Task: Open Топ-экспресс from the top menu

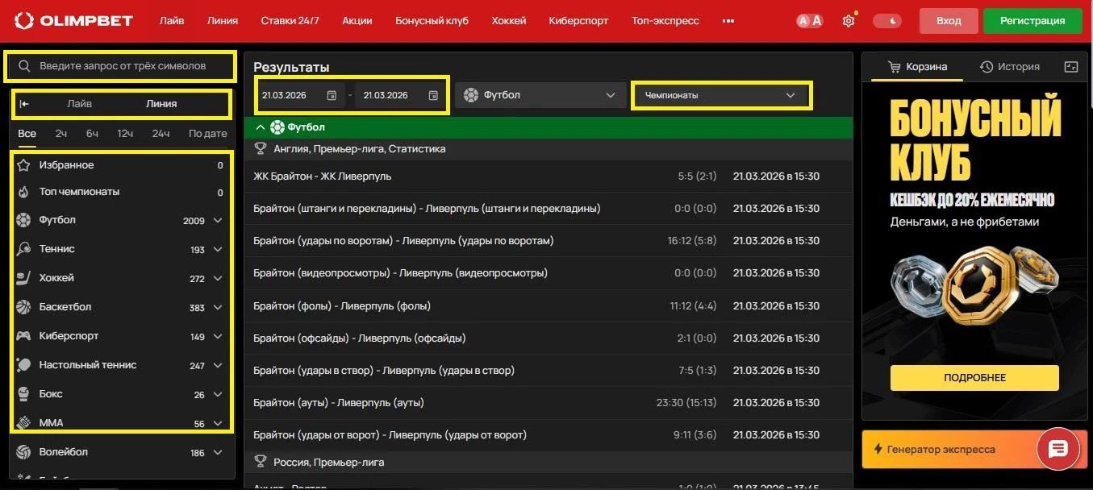Action: pos(665,20)
